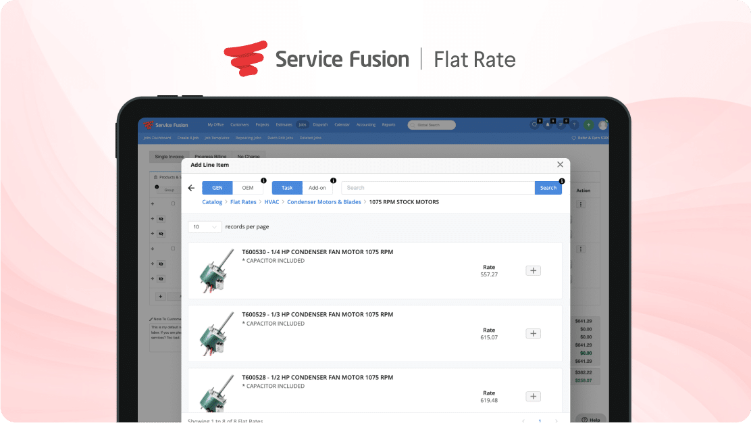Switch to the OEM catalog toggle

248,188
